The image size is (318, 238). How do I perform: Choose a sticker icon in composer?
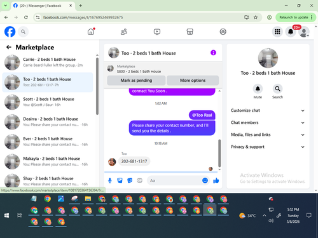(130, 180)
